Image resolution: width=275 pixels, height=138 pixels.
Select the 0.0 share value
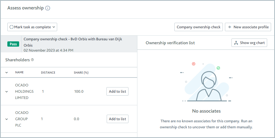77,119
